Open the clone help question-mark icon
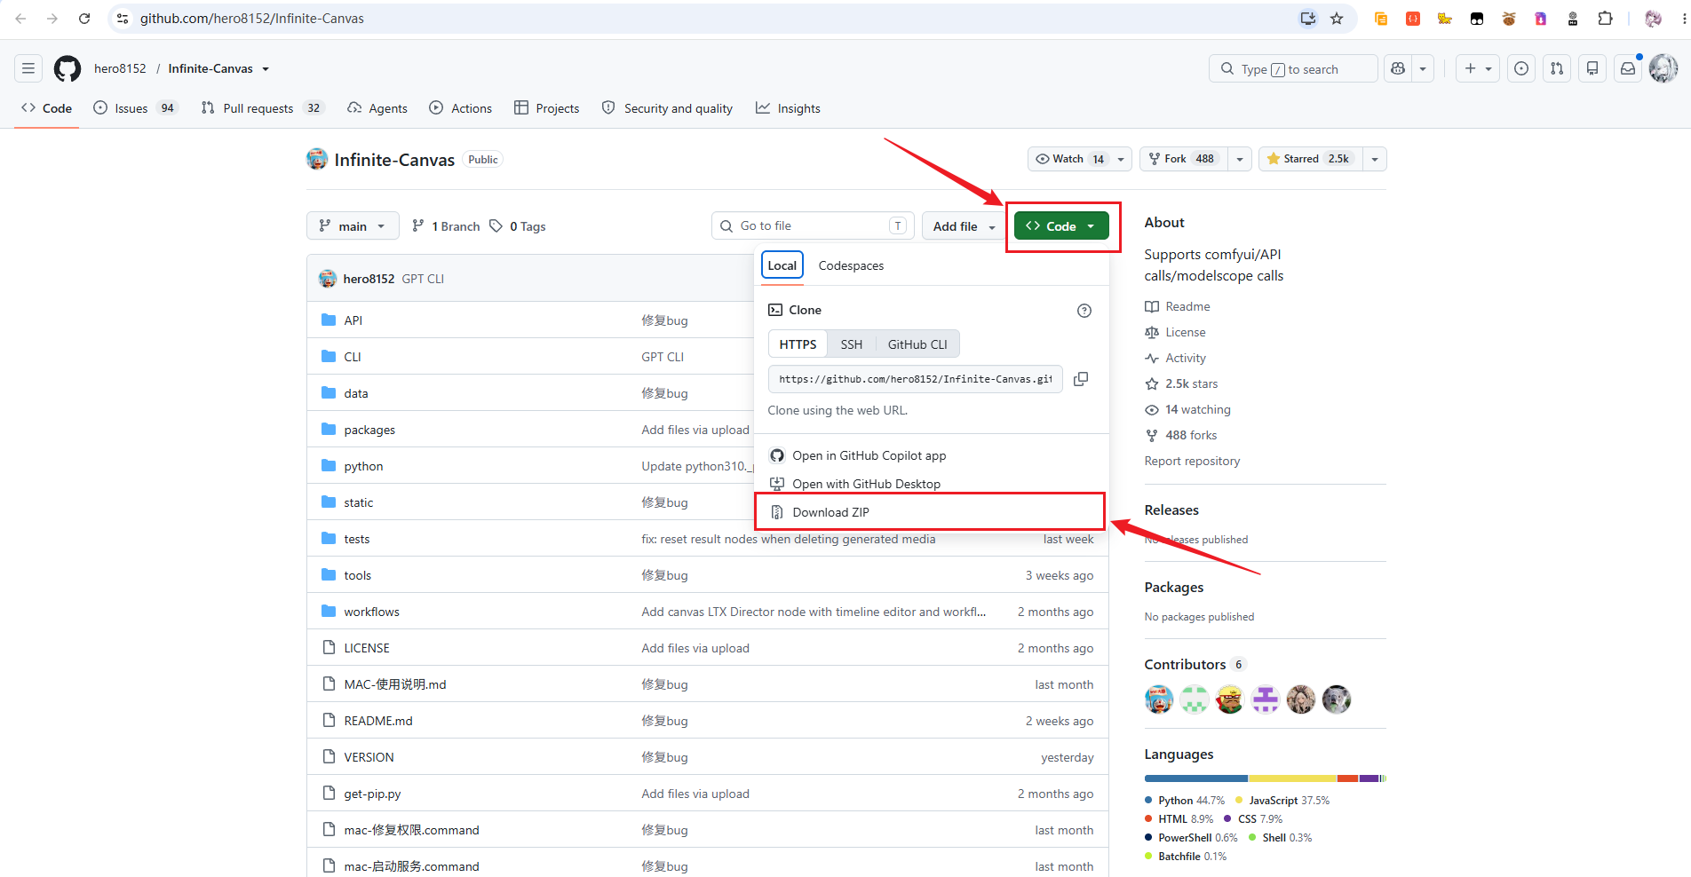Image resolution: width=1691 pixels, height=877 pixels. 1084,311
